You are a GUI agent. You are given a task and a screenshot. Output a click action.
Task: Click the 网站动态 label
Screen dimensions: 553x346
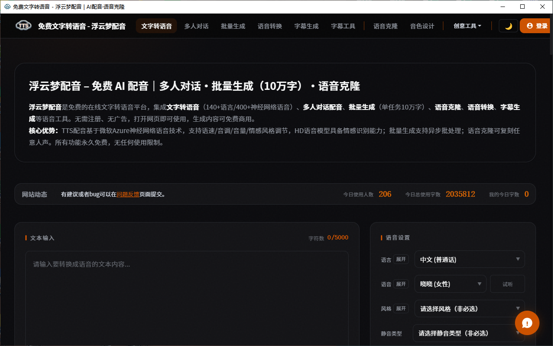tap(35, 195)
